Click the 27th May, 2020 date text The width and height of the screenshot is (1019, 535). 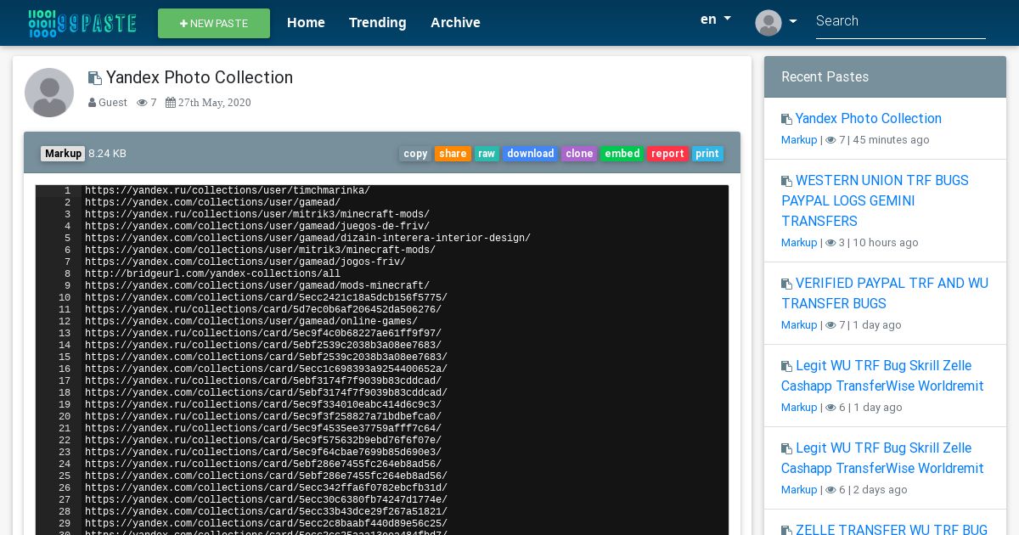point(215,103)
